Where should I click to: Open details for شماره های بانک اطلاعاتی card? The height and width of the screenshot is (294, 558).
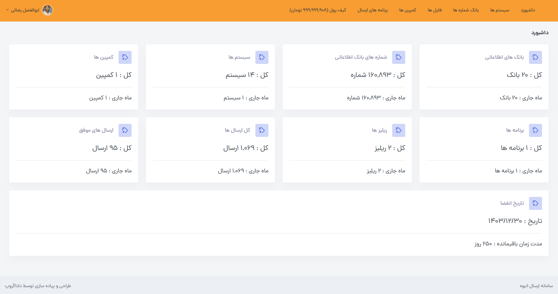pos(399,57)
